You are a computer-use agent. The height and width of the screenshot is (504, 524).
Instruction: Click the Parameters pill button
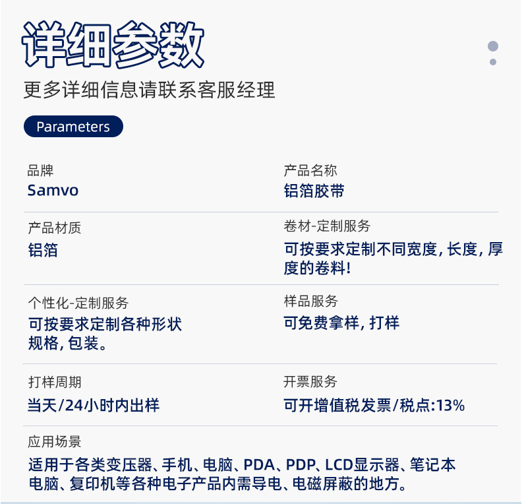[x=73, y=127]
